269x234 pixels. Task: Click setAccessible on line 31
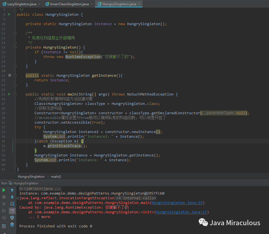(75, 122)
